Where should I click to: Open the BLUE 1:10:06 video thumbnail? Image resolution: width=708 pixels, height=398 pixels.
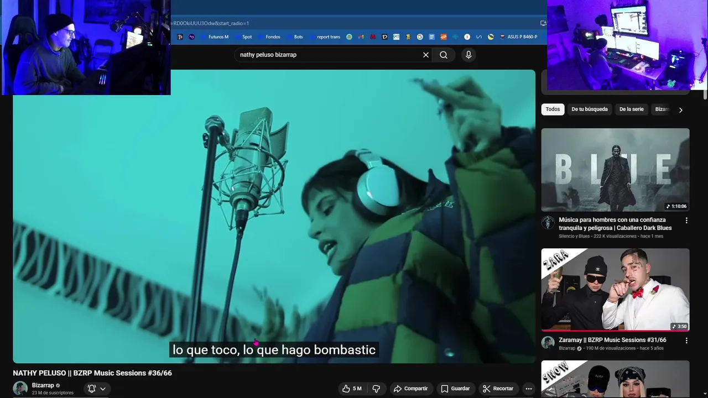click(x=615, y=170)
